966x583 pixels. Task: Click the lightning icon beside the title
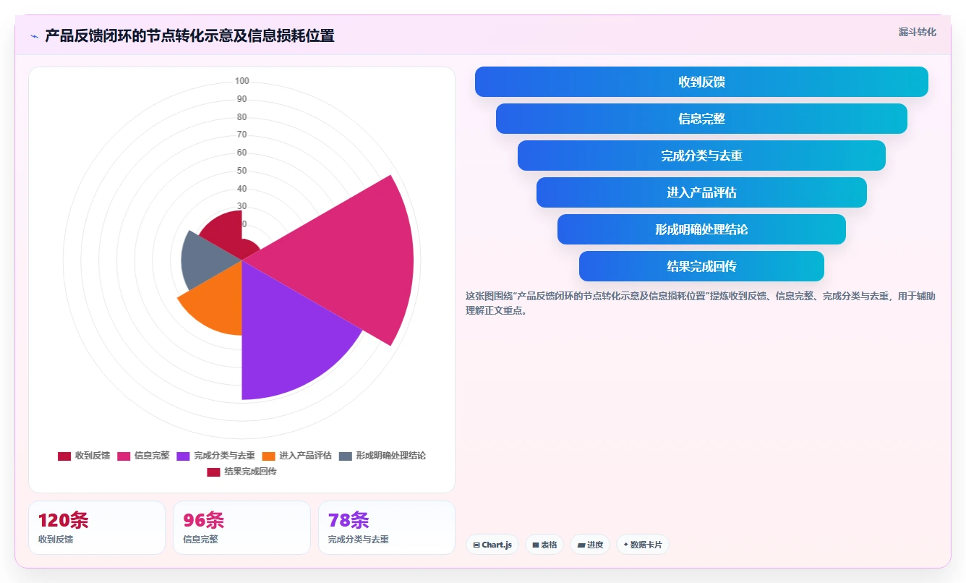35,36
